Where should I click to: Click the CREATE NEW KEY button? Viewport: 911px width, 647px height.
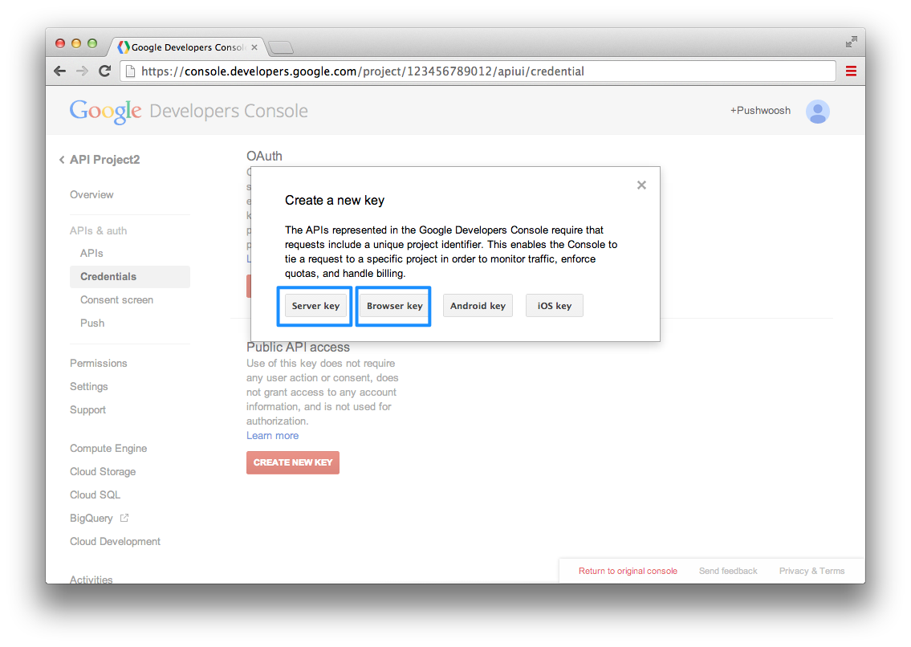[293, 462]
